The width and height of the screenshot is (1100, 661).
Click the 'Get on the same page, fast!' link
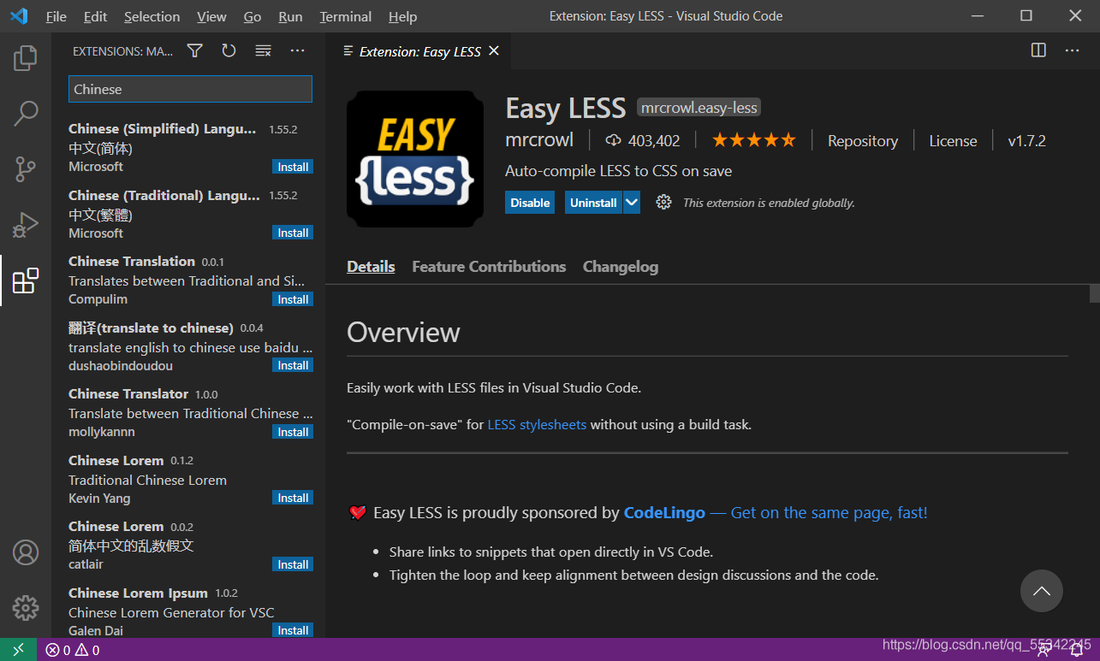coord(829,513)
